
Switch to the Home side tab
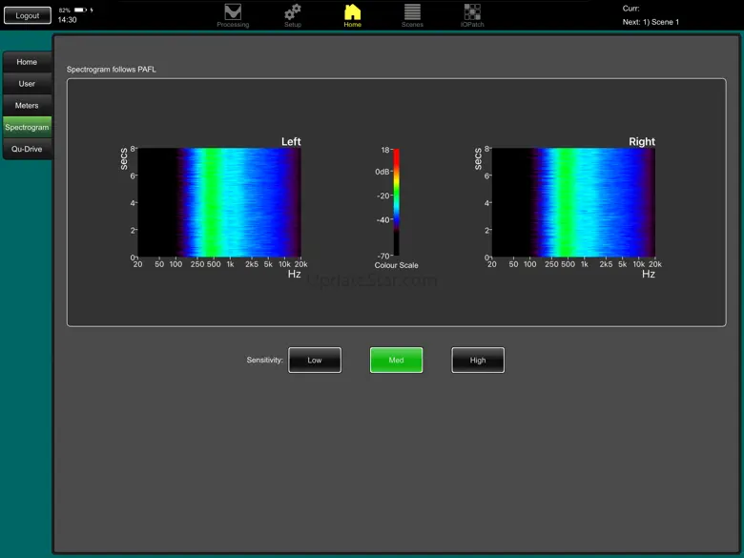click(27, 62)
